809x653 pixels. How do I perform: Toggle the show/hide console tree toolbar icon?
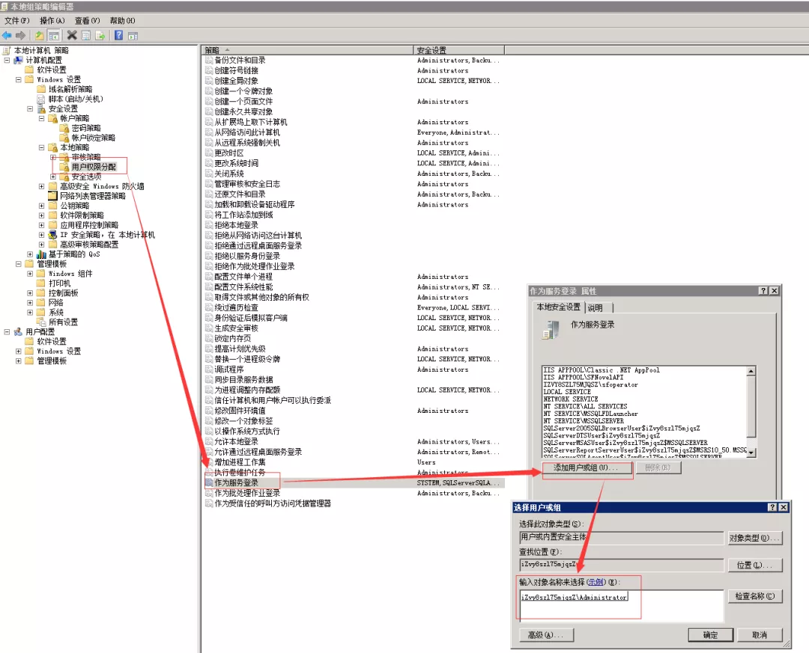point(52,35)
